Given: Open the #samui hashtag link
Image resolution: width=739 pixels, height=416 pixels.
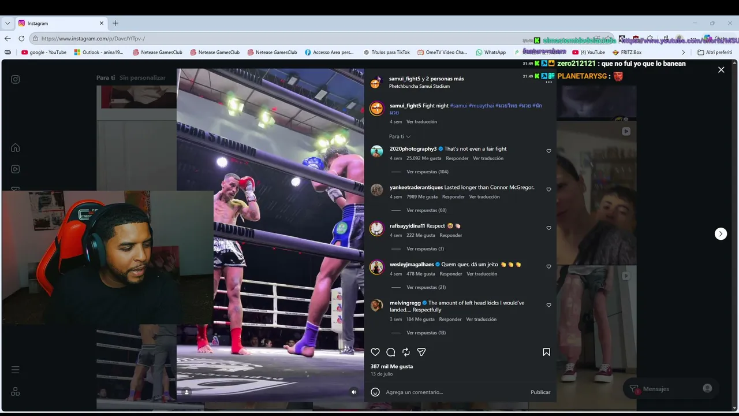Looking at the screenshot, I should tap(458, 106).
